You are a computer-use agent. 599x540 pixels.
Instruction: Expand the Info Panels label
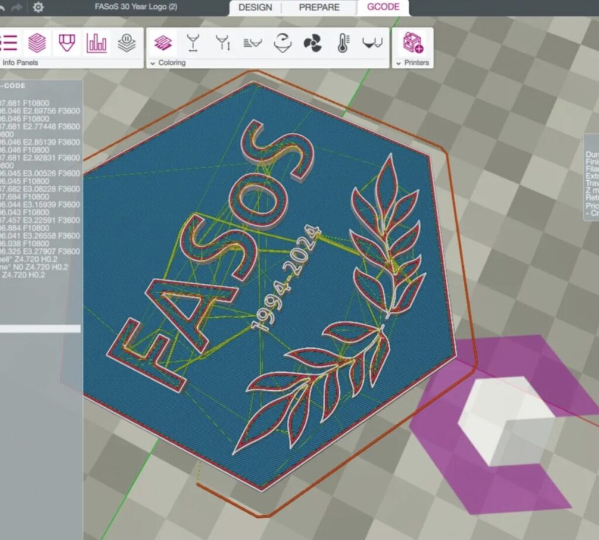click(x=20, y=63)
